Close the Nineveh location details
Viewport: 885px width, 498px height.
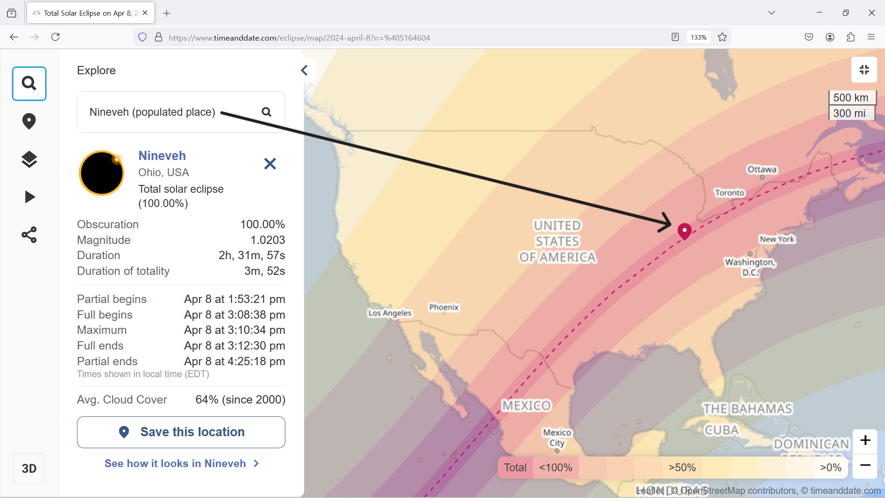[x=270, y=164]
